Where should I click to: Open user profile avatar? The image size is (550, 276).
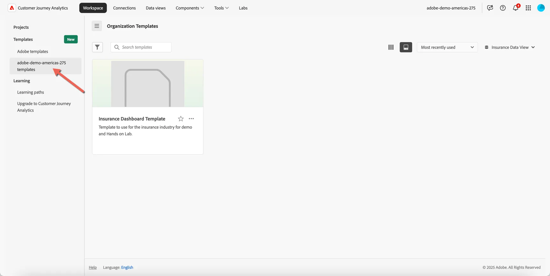[541, 8]
